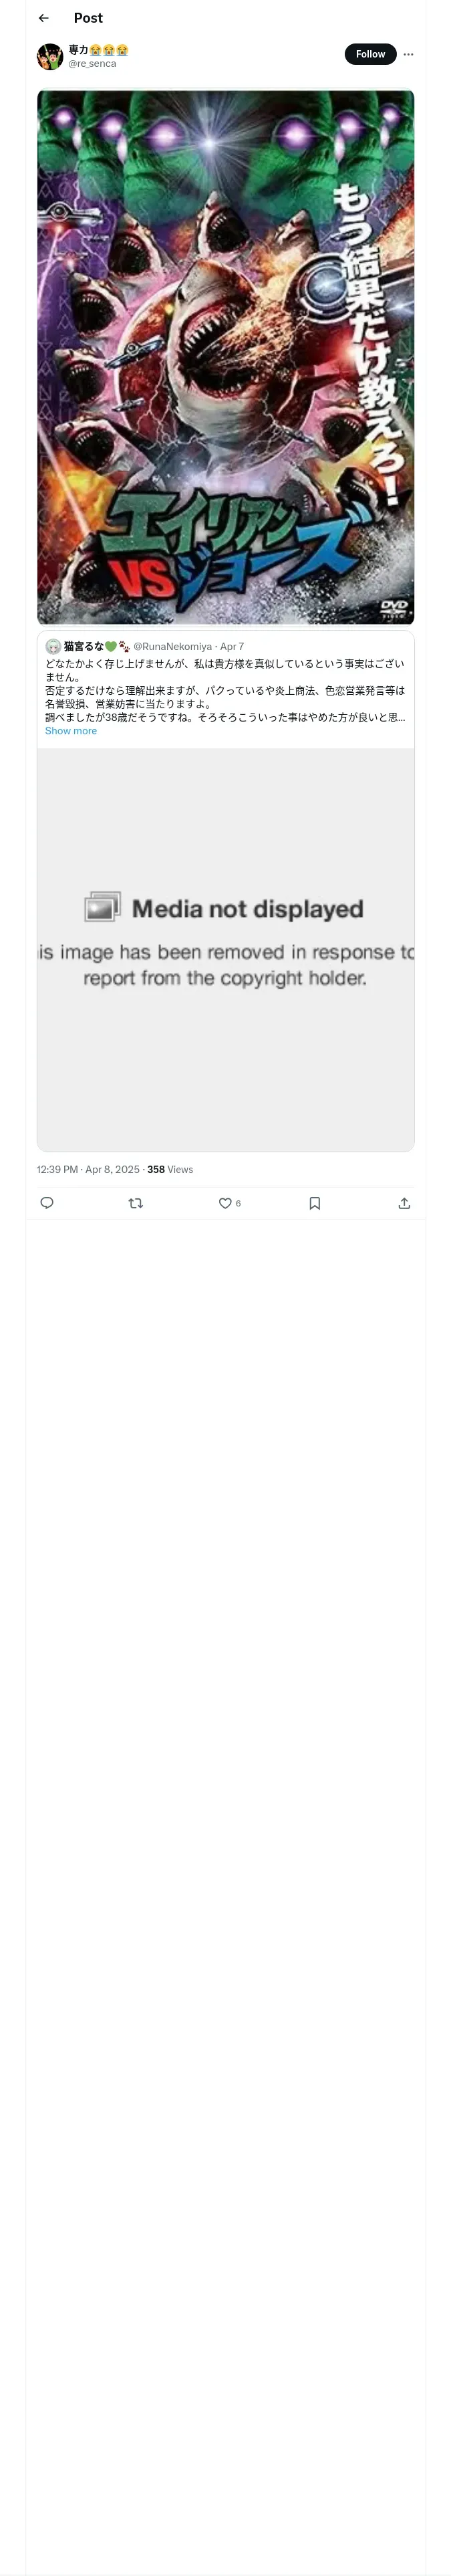The image size is (451, 2576).
Task: Open the quoted author's small avatar
Action: 53,646
